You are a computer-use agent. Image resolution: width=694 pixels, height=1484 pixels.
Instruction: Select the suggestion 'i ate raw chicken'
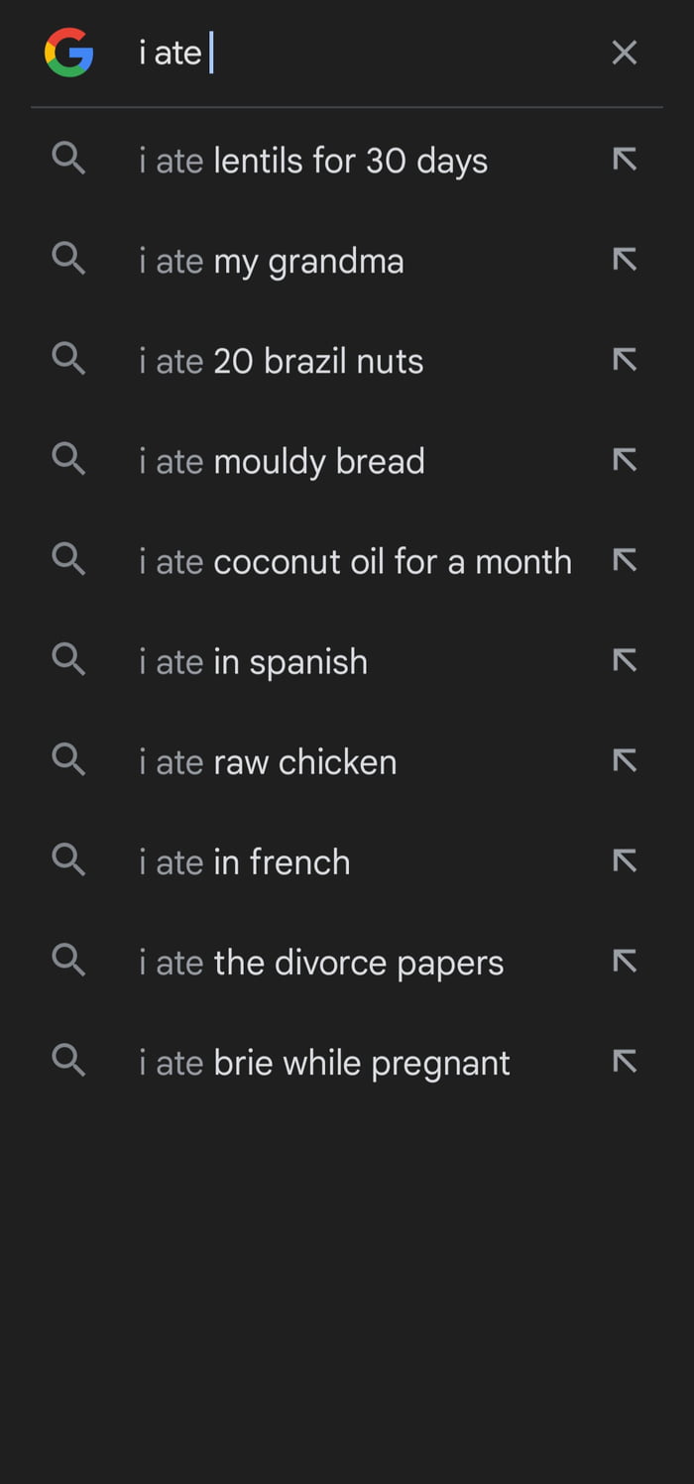tap(268, 760)
